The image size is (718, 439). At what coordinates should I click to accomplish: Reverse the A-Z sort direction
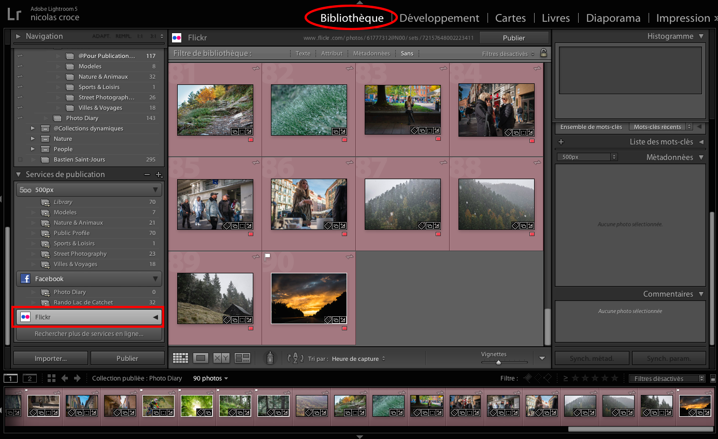coord(295,358)
